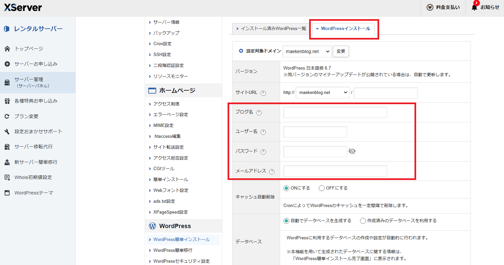
Task: Click the ユーザー名 input field
Action: [315, 132]
